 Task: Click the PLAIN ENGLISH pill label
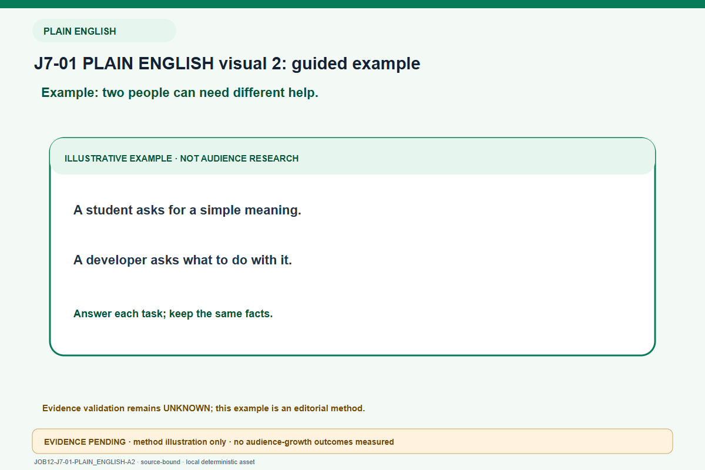click(x=104, y=31)
